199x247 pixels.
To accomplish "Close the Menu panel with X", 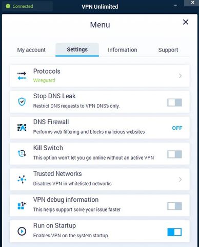I will coord(186,22).
